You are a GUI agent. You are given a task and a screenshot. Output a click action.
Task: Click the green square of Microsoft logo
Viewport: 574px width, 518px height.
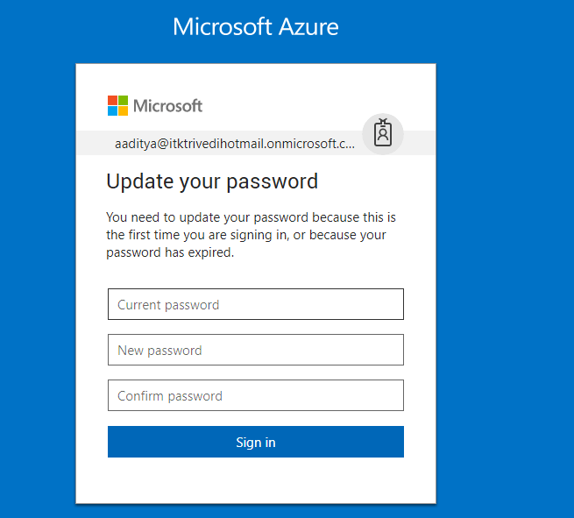[x=123, y=100]
